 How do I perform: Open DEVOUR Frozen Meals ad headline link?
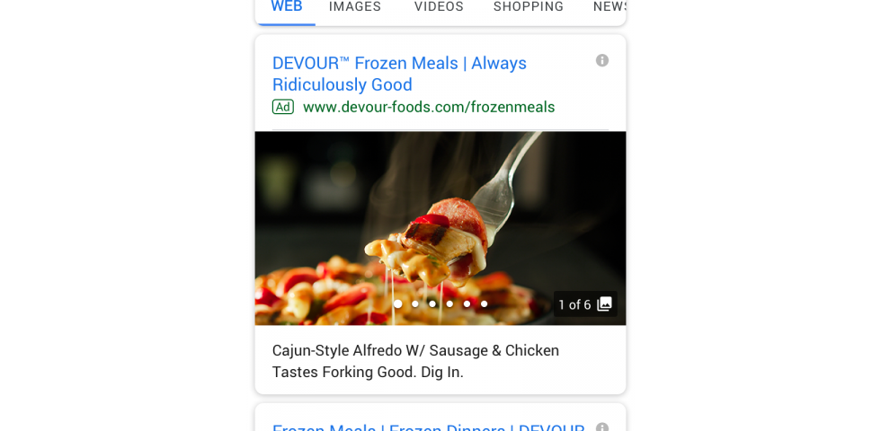click(399, 74)
